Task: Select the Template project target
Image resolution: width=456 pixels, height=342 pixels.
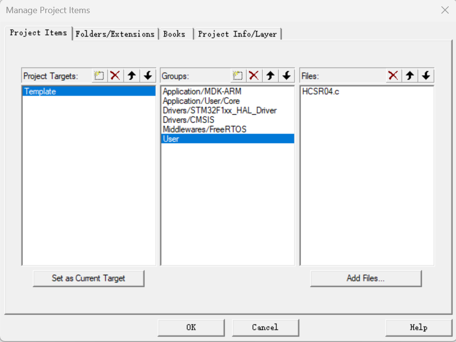Action: (x=89, y=91)
